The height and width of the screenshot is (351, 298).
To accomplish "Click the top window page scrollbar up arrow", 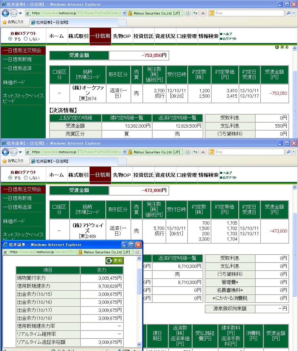I will [x=295, y=48].
